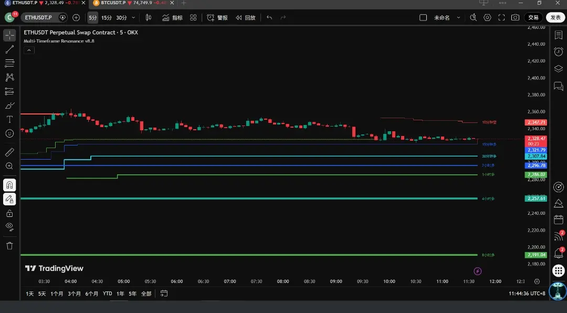Open the chat panel
The height and width of the screenshot is (313, 567).
[558, 86]
